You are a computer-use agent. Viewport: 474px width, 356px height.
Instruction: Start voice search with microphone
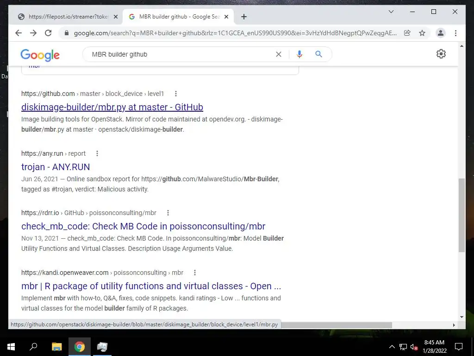(x=299, y=54)
